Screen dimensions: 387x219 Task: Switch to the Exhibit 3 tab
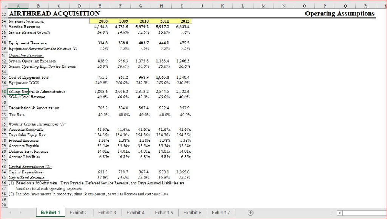pyautogui.click(x=107, y=213)
